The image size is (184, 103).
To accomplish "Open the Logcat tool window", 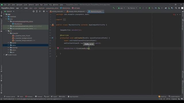I will 54,97.
